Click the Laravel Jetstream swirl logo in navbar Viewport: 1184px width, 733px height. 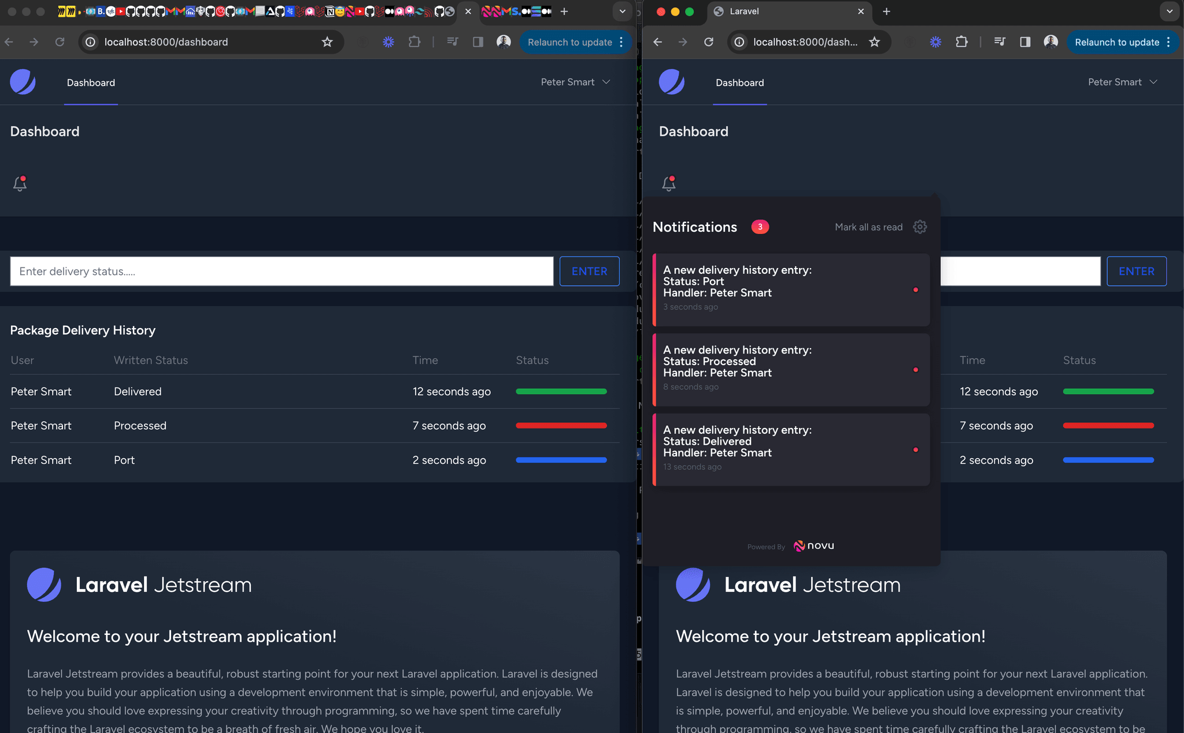pyautogui.click(x=23, y=82)
